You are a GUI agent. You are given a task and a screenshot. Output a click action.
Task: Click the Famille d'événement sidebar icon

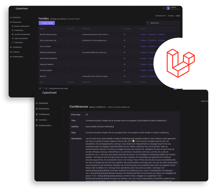pos(13,26)
